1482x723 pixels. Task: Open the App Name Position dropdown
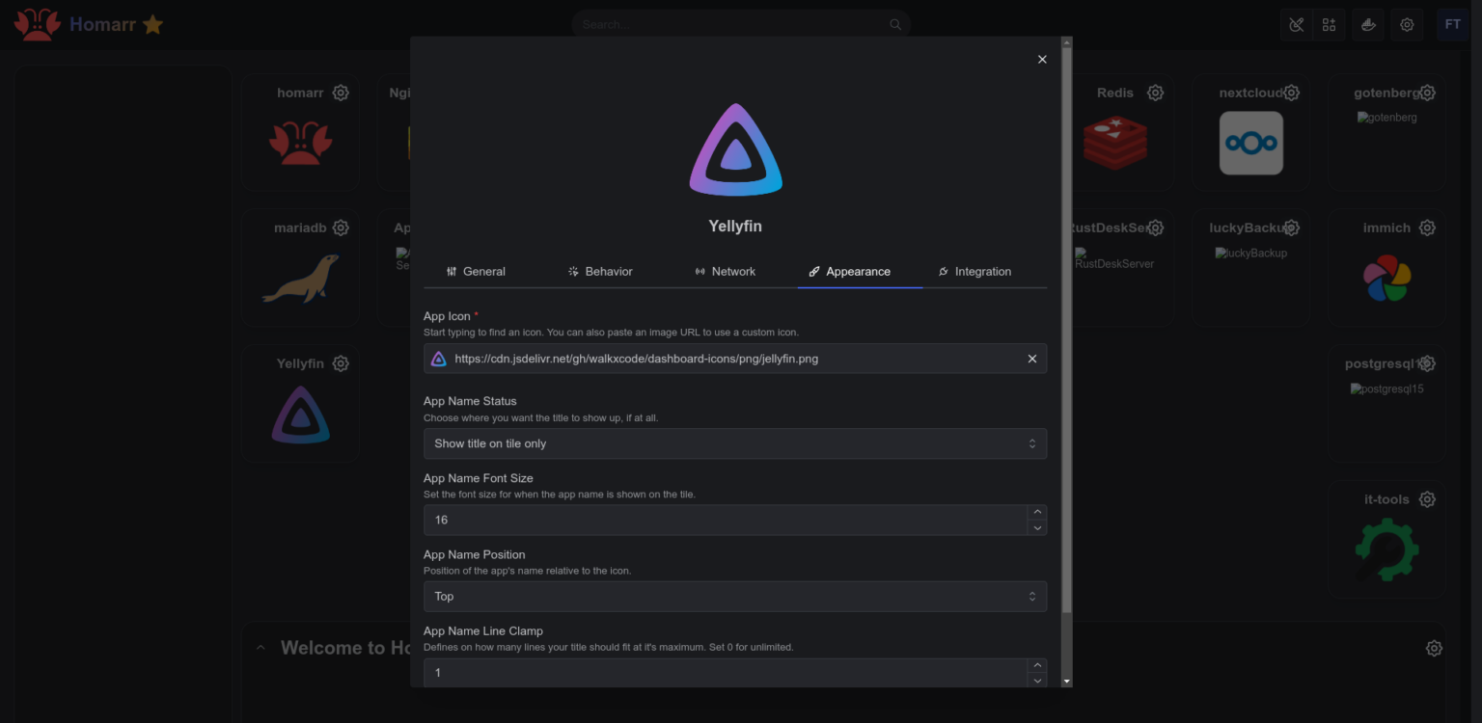point(735,597)
